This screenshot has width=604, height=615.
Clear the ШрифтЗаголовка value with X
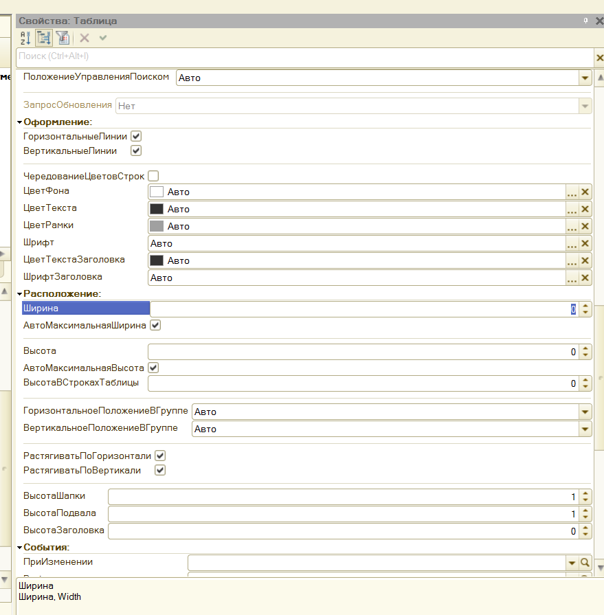[x=585, y=278]
